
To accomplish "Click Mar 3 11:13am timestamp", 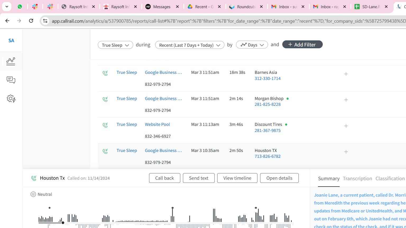I will point(205,124).
